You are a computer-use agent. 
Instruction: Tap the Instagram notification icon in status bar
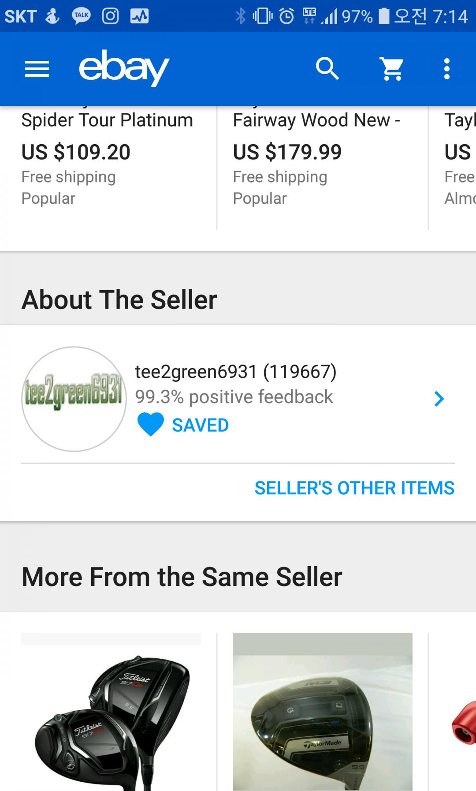110,16
